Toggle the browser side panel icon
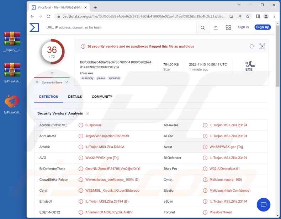This screenshot has height=219, width=281. pyautogui.click(x=258, y=16)
